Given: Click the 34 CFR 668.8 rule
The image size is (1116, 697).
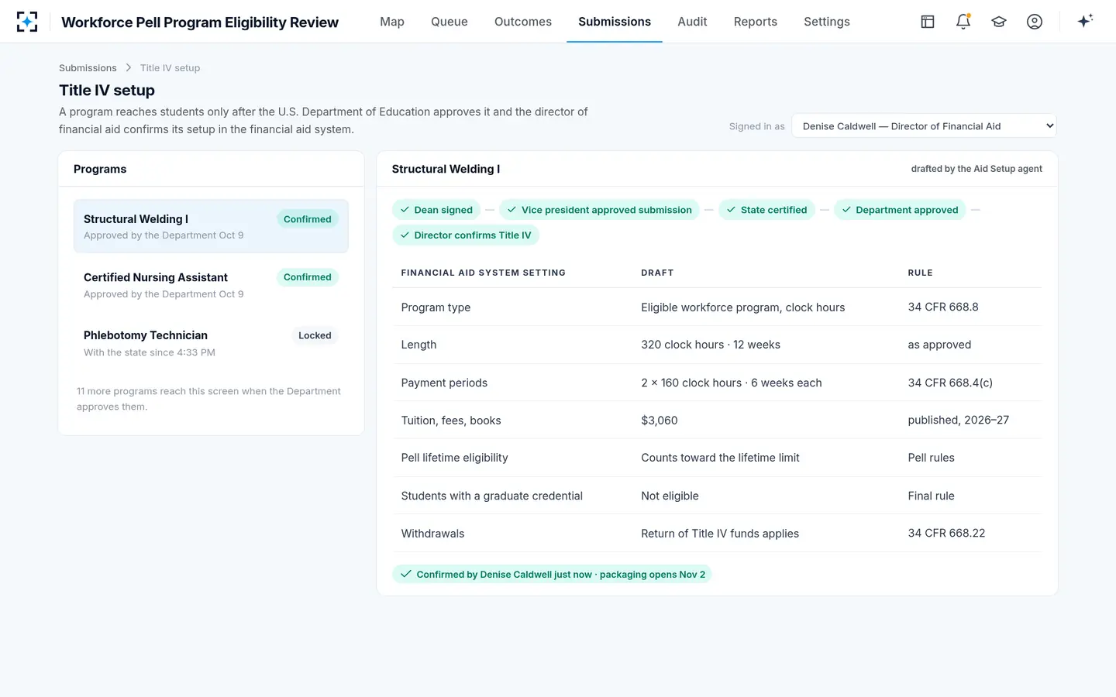Looking at the screenshot, I should (943, 307).
